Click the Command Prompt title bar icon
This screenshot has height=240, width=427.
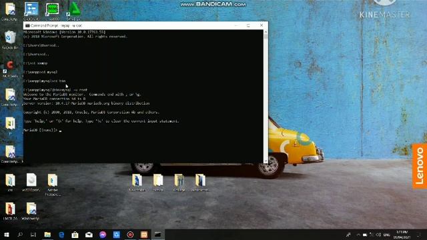pyautogui.click(x=27, y=25)
